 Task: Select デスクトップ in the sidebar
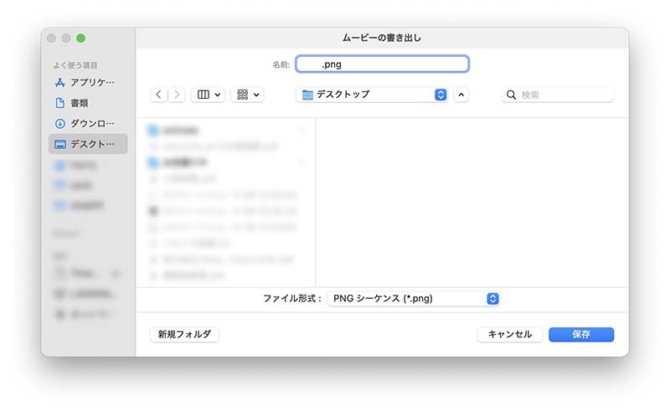88,144
